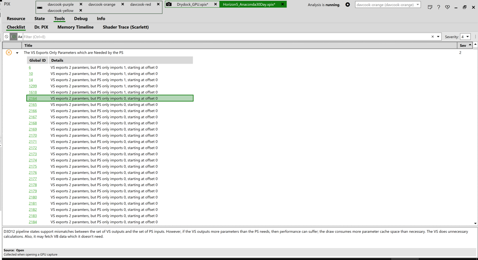Screen dimensions: 478x260
Task: Close the davcook-orange connection
Action: point(122,4)
